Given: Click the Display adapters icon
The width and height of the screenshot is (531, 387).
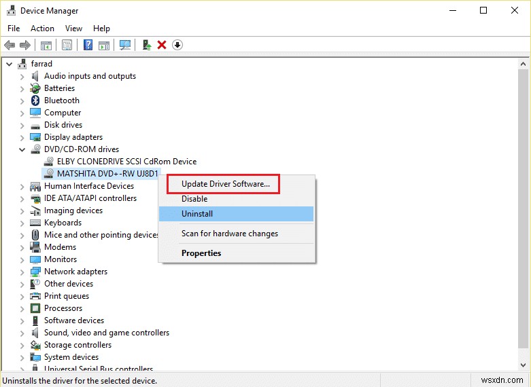Looking at the screenshot, I should [35, 137].
